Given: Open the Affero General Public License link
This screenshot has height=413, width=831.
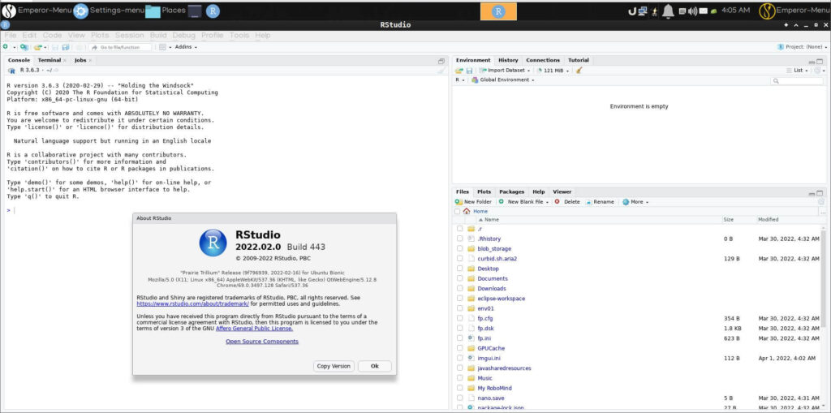Looking at the screenshot, I should click(x=254, y=329).
